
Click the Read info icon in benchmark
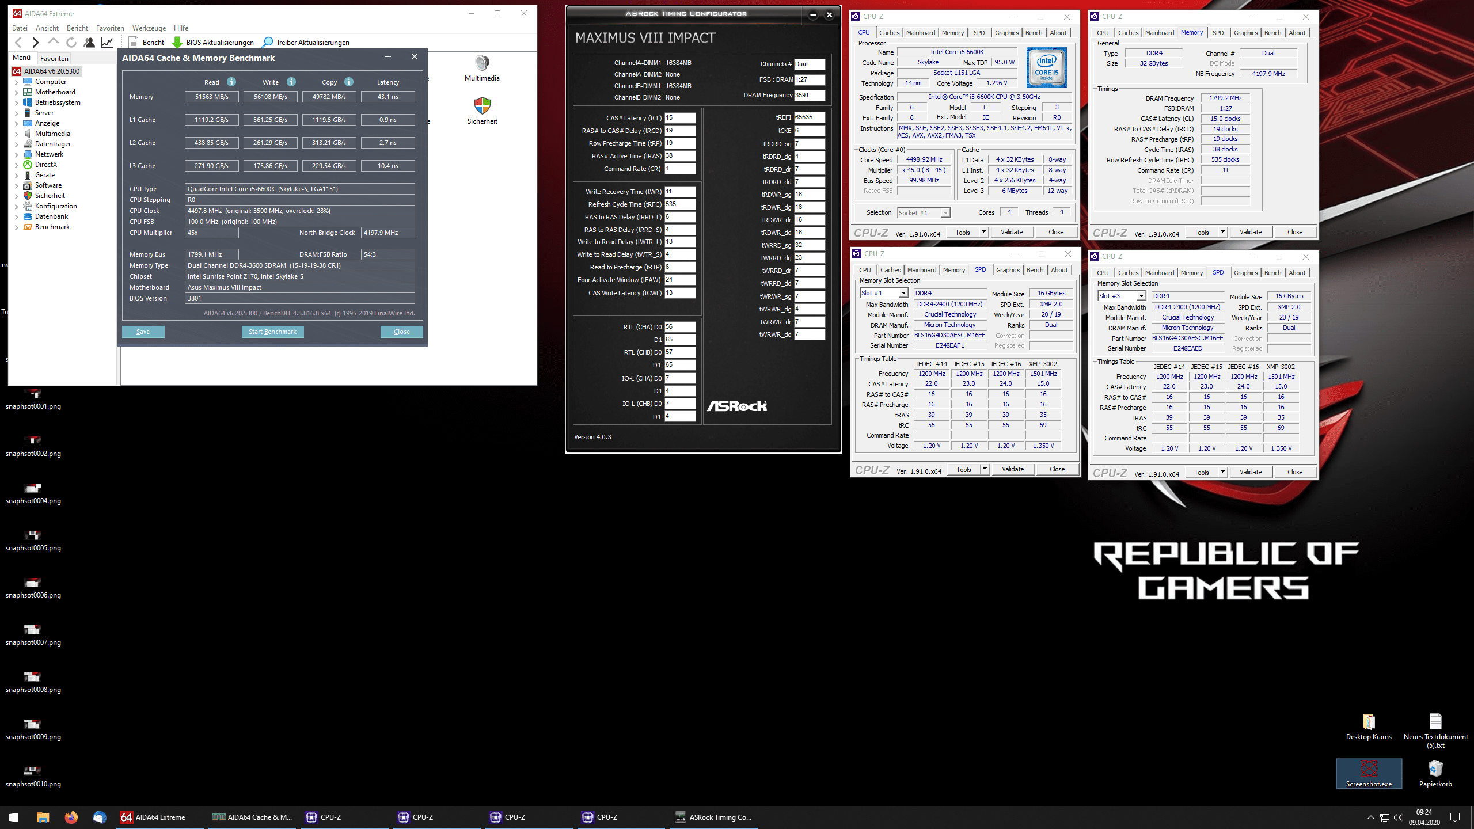tap(231, 82)
